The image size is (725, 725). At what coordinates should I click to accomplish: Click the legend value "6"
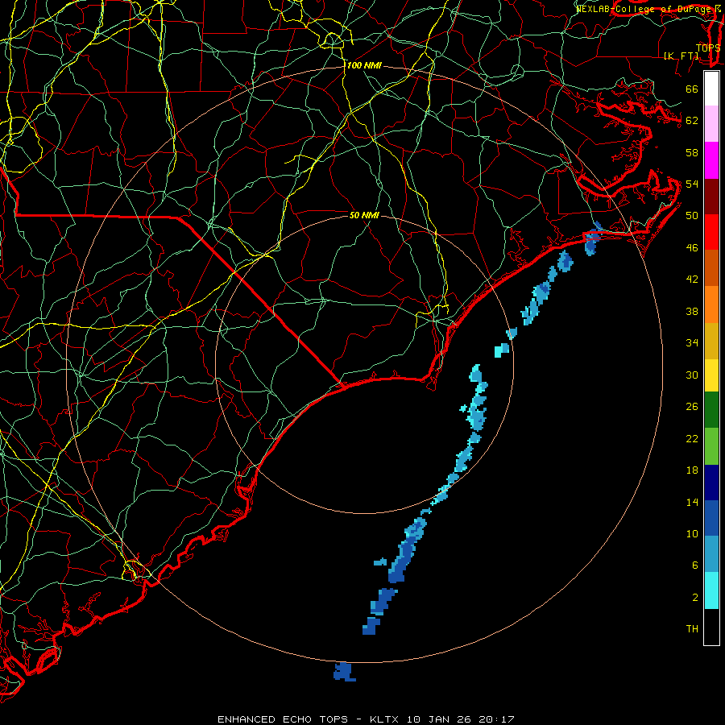[695, 565]
